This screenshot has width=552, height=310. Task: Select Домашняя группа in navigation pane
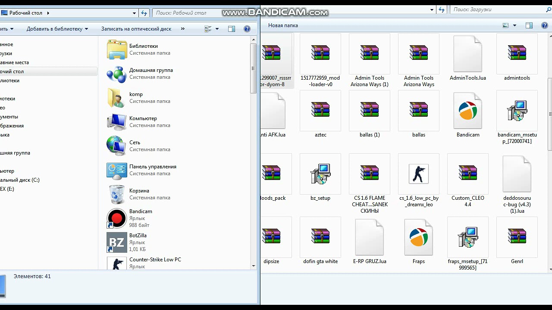15,153
